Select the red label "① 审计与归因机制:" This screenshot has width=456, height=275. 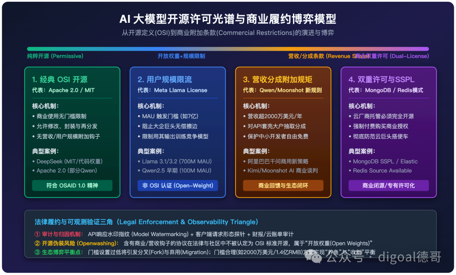point(59,235)
